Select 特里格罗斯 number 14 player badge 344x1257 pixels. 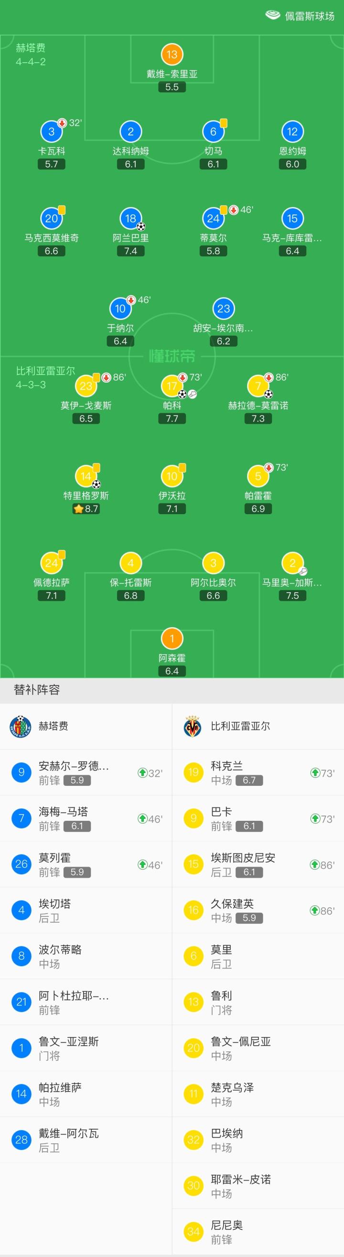coord(86,476)
